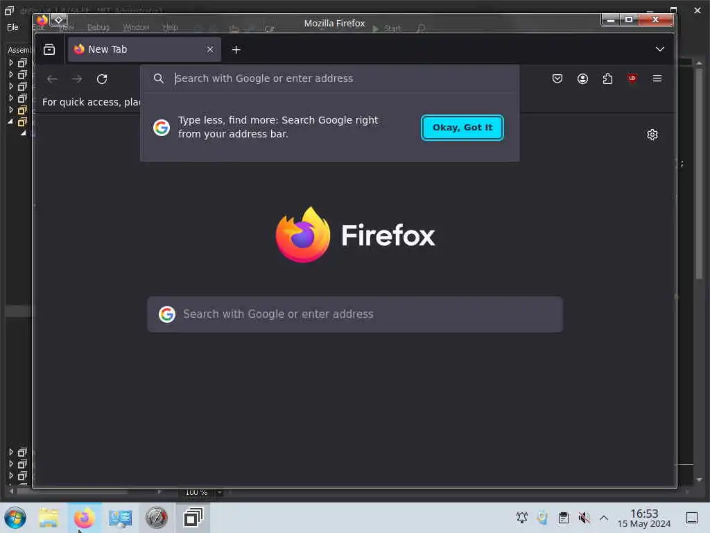Expand the collapsed yellow assembly node

(x=11, y=110)
